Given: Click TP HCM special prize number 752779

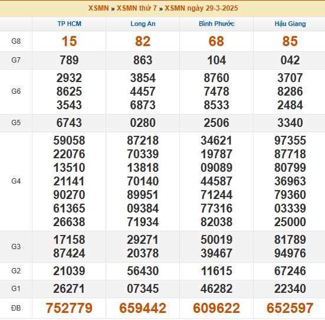Looking at the screenshot, I should pyautogui.click(x=69, y=308).
